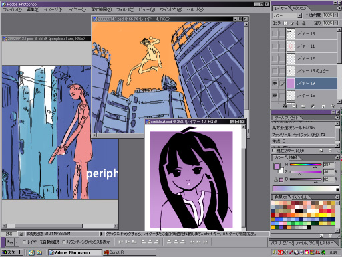Show the Layer 15 copy via visibility box
The height and width of the screenshot is (257, 342).
coord(275,71)
